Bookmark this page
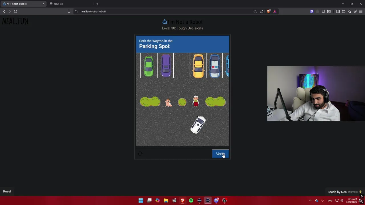This screenshot has width=365, height=205. coord(69,11)
